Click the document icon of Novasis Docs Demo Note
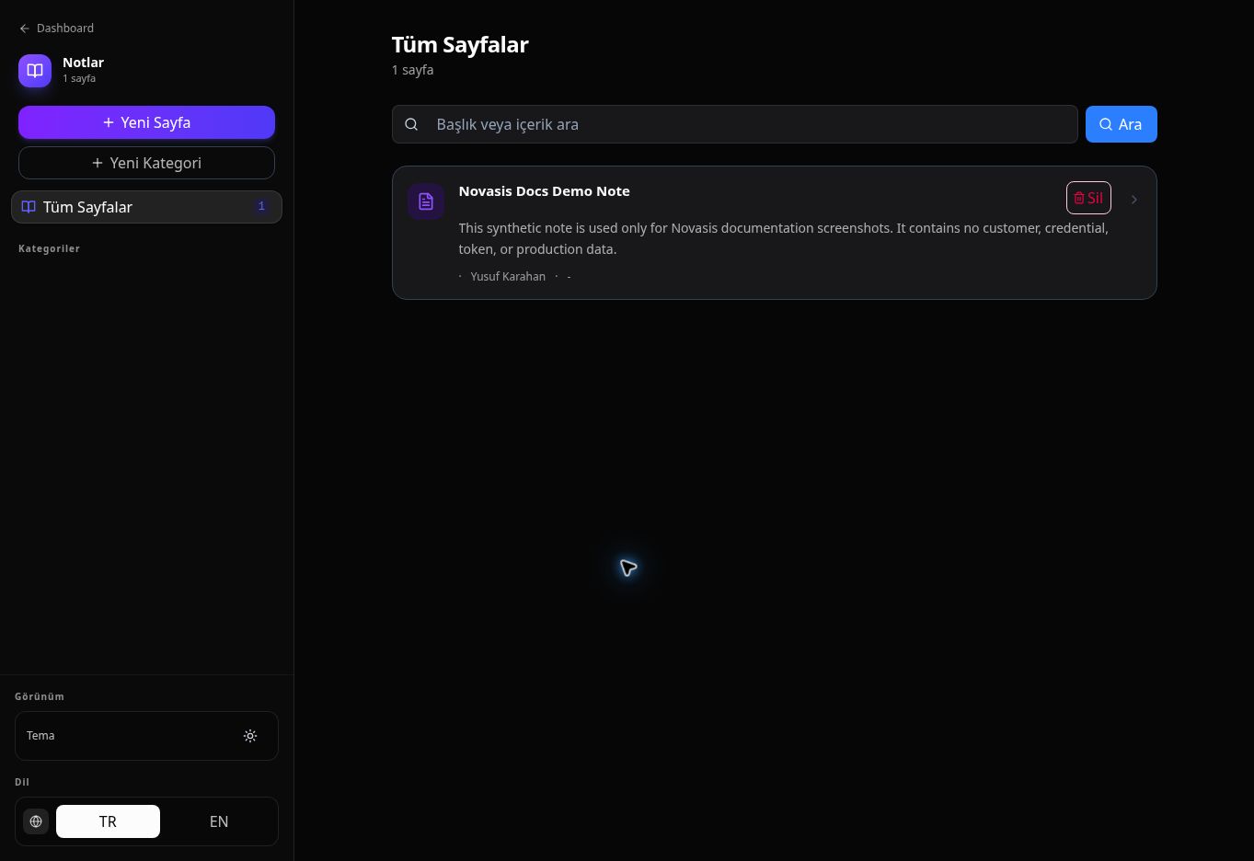Viewport: 1254px width, 861px height. (x=426, y=201)
